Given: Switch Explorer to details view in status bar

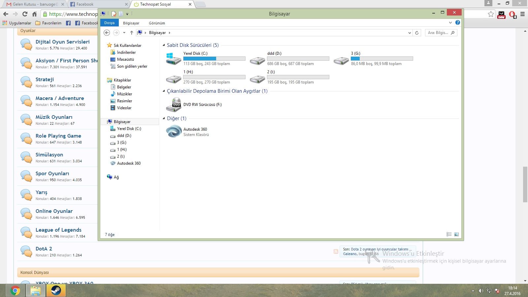Looking at the screenshot, I should click(449, 234).
